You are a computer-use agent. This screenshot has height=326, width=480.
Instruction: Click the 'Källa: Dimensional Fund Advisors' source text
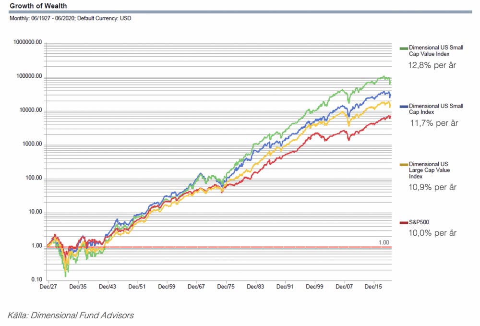(x=71, y=315)
